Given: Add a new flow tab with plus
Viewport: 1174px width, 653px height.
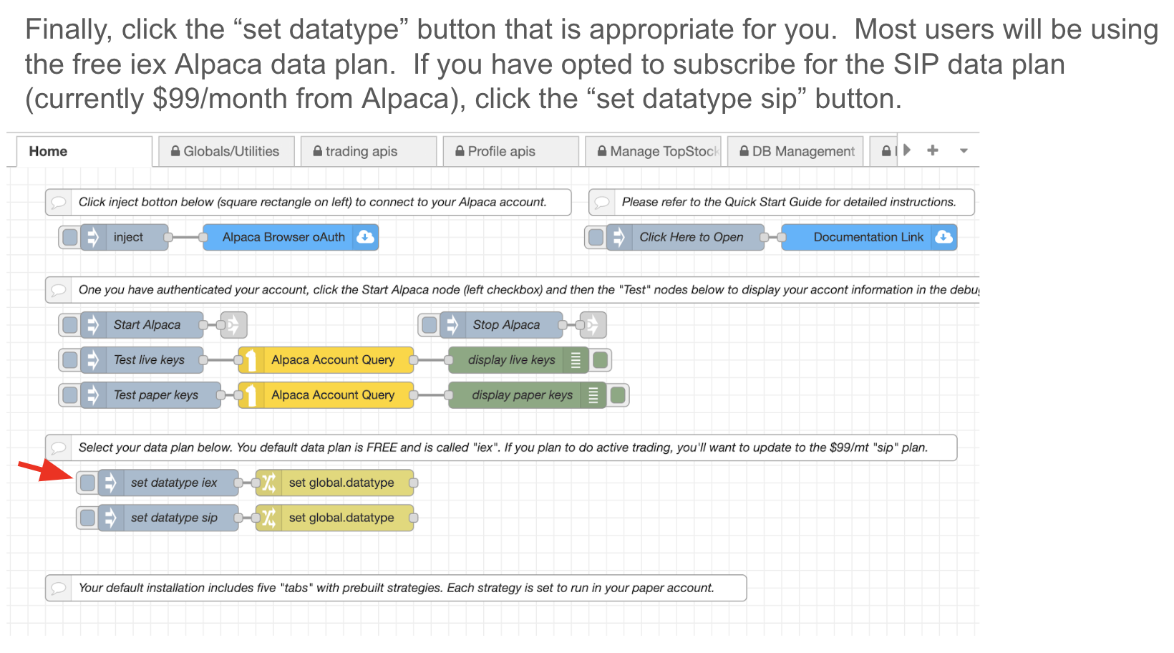Looking at the screenshot, I should click(x=932, y=150).
